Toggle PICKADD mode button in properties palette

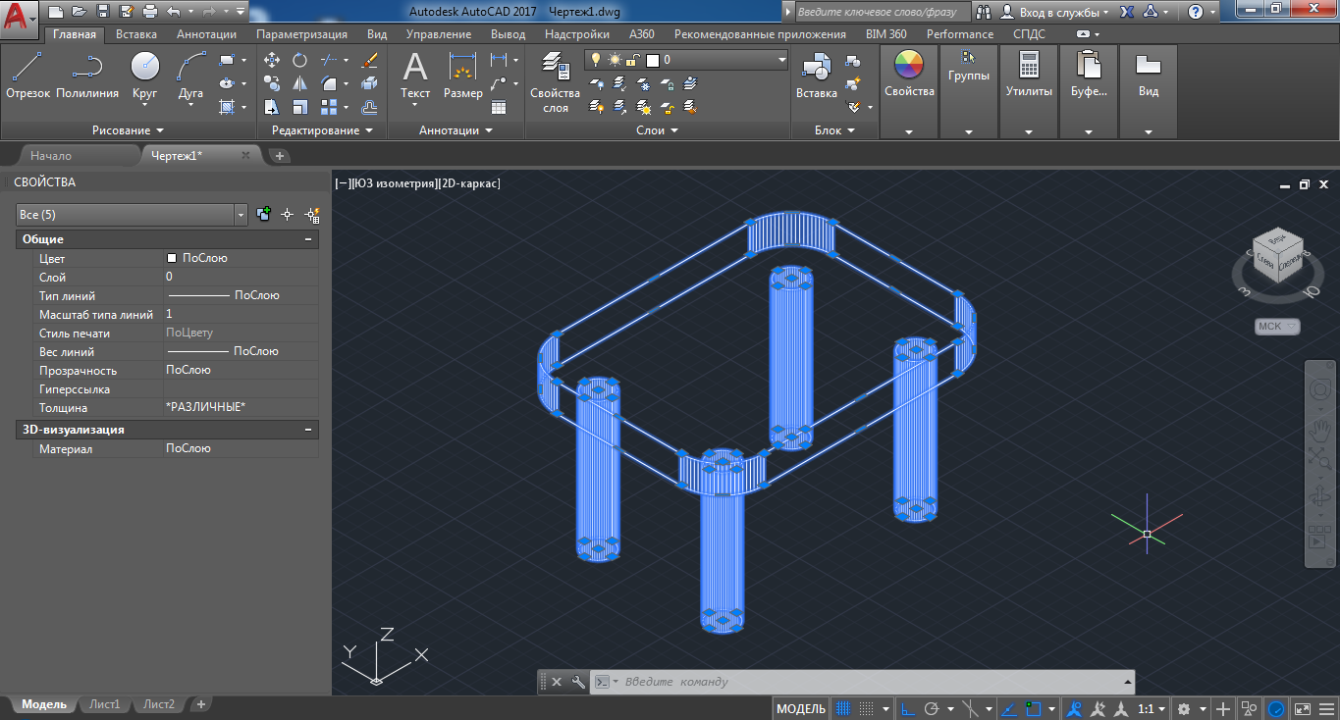click(x=263, y=214)
